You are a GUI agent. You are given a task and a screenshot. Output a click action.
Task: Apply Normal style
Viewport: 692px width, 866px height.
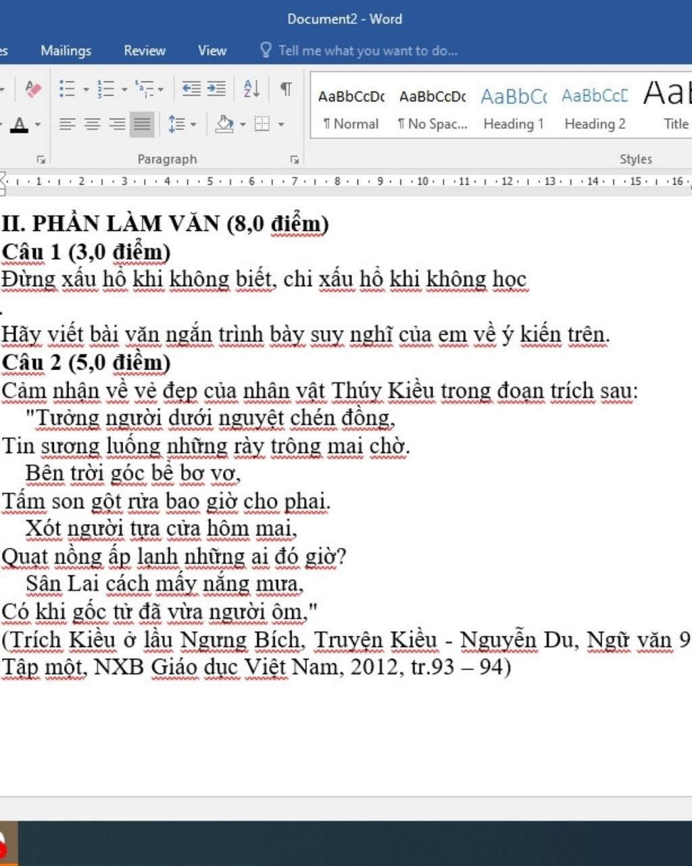[x=351, y=108]
